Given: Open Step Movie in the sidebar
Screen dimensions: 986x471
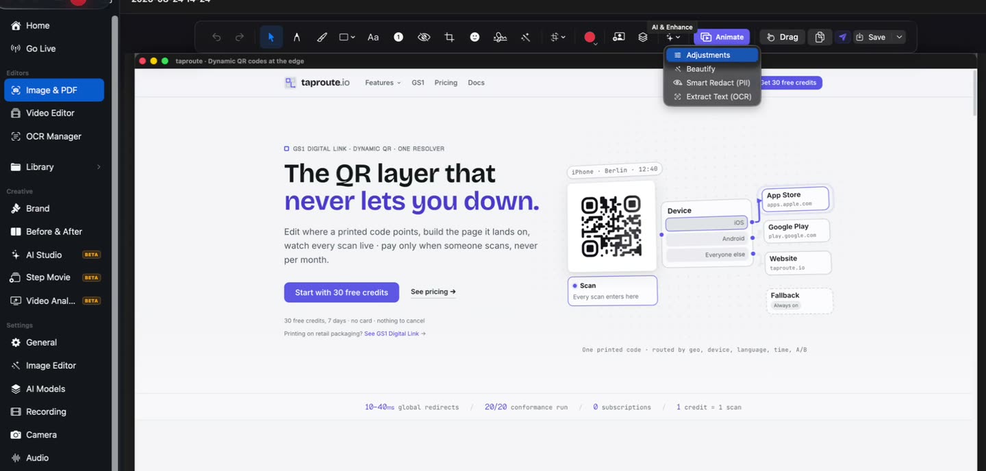Looking at the screenshot, I should tap(54, 277).
